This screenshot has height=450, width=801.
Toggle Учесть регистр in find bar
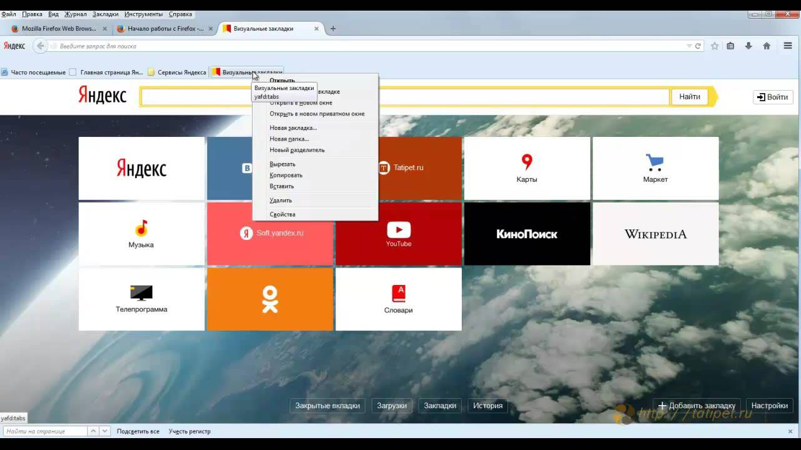190,431
